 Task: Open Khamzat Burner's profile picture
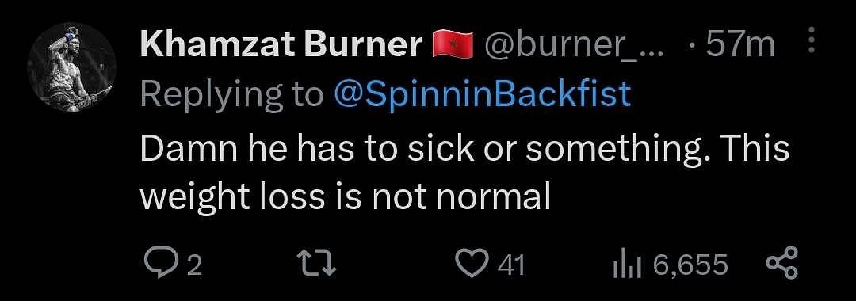click(71, 67)
